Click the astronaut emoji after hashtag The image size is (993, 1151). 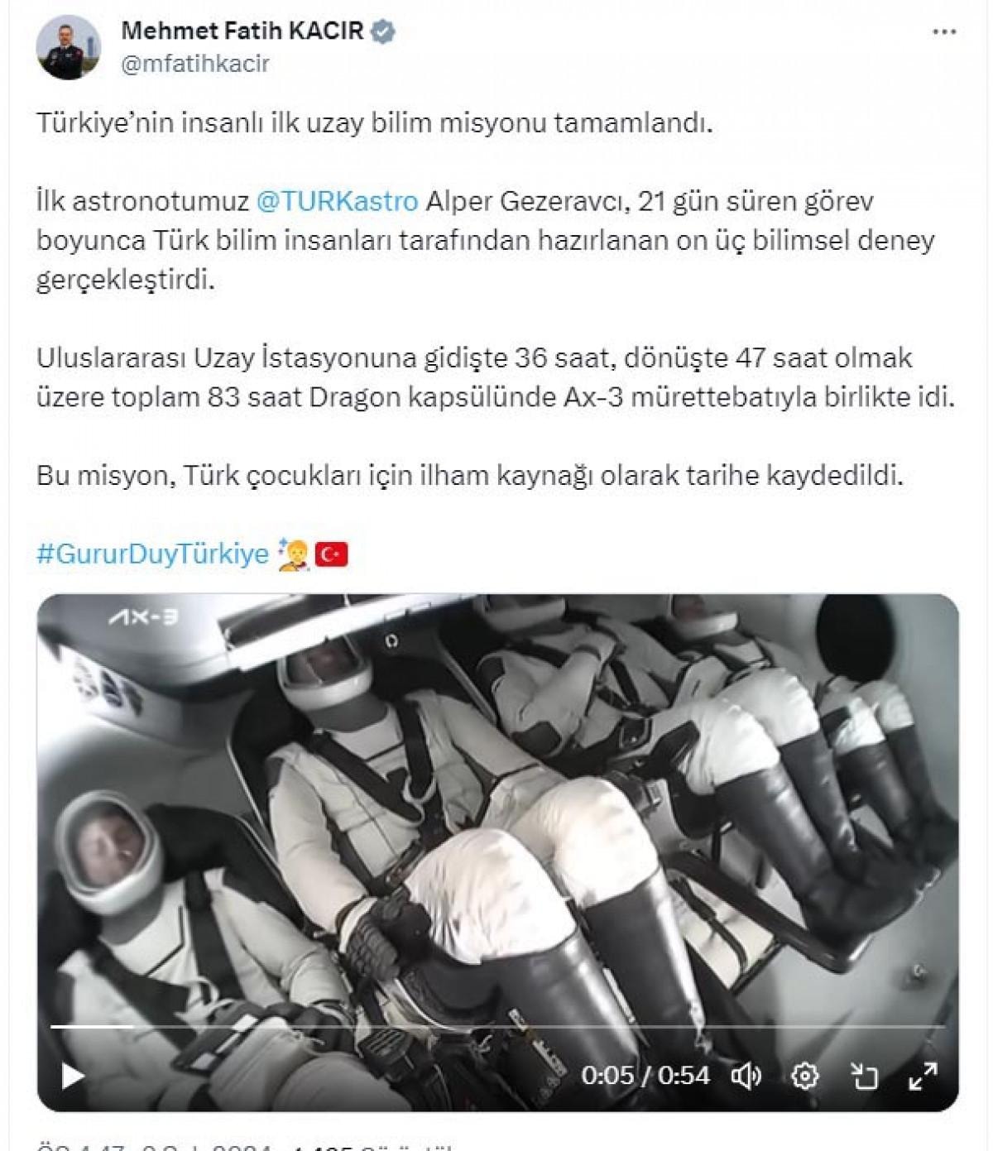coord(294,554)
